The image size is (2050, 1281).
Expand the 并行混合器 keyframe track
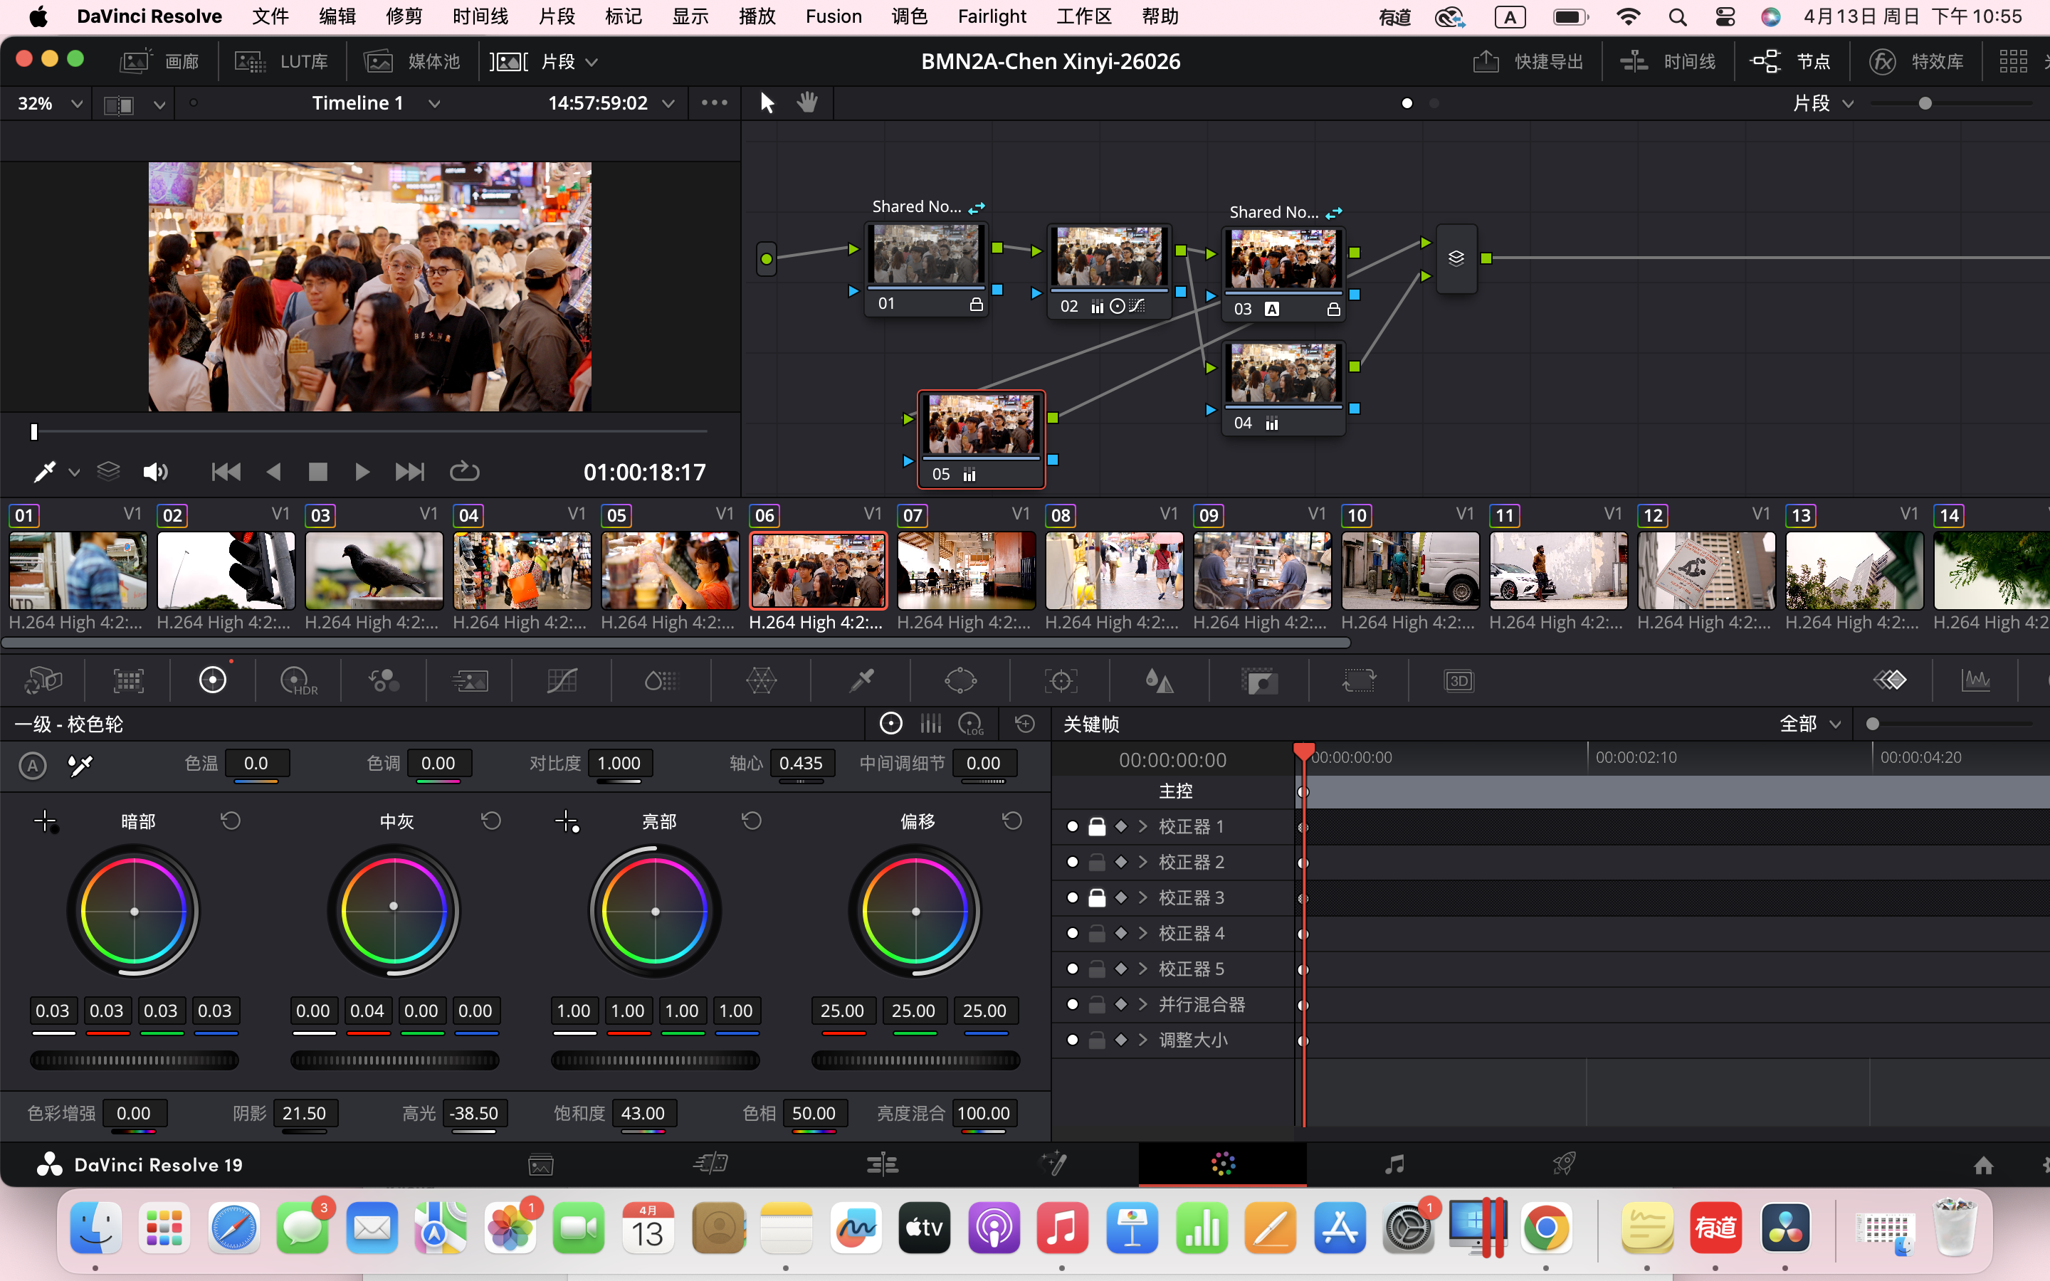(1142, 1004)
